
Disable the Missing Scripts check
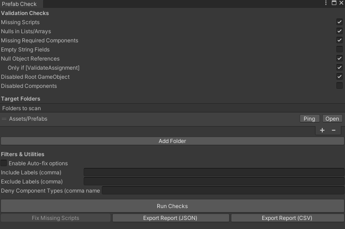tap(340, 22)
